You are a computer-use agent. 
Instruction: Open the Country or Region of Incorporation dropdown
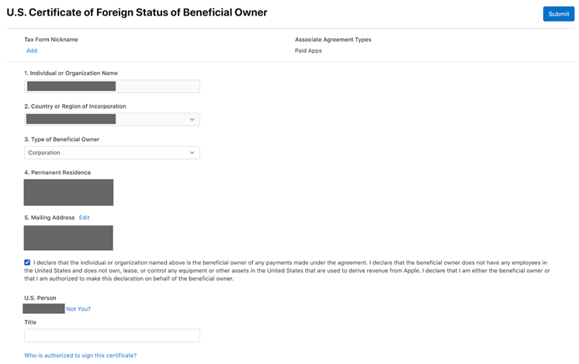coord(112,120)
